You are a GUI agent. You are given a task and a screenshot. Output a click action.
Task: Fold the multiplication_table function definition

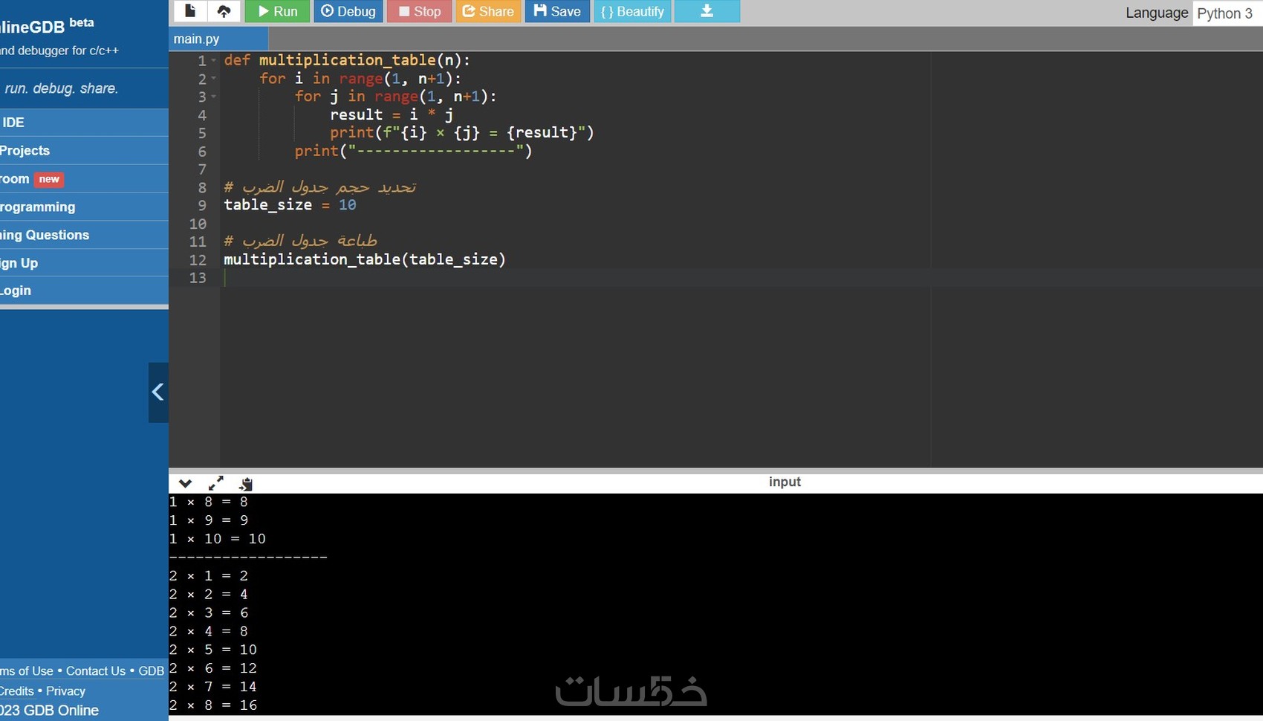point(212,61)
